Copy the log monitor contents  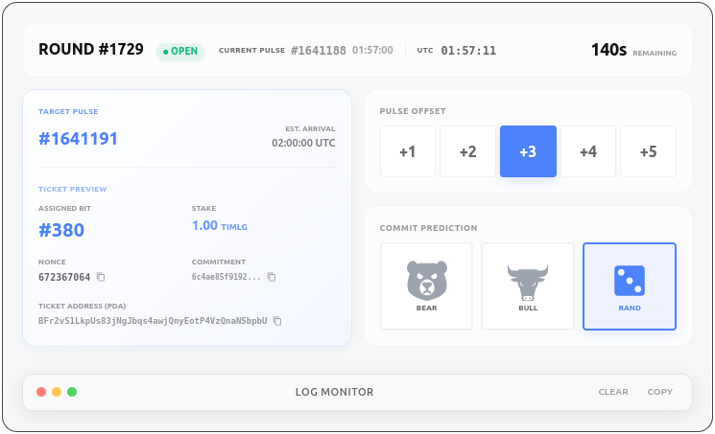click(660, 392)
